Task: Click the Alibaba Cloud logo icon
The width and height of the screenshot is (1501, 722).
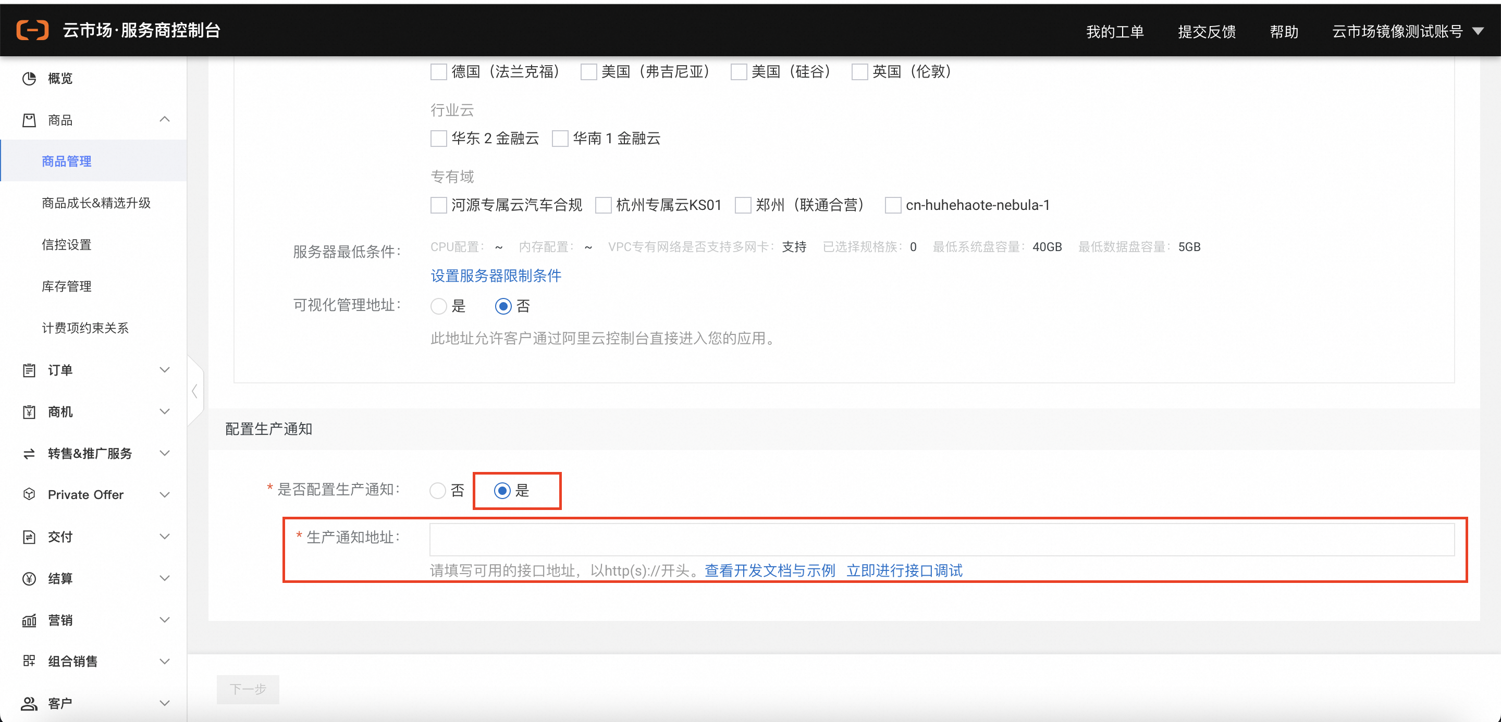Action: [32, 30]
